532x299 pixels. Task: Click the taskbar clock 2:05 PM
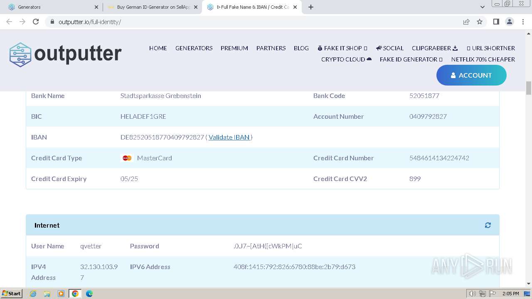pyautogui.click(x=510, y=294)
